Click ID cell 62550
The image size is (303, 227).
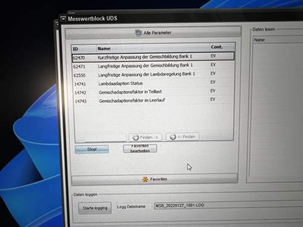(x=79, y=76)
